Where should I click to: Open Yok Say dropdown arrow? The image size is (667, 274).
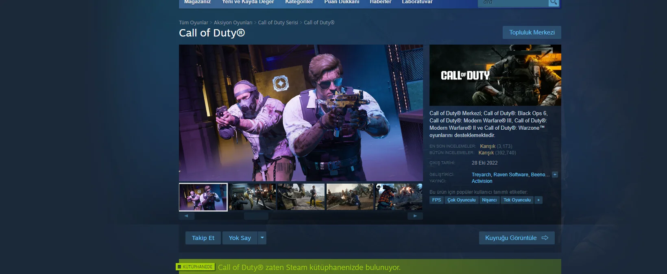262,238
